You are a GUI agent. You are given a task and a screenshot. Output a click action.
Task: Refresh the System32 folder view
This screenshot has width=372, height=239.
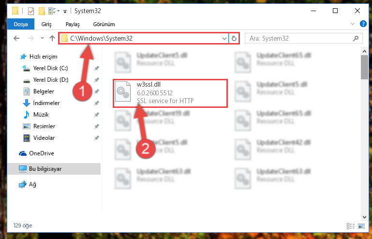click(234, 38)
